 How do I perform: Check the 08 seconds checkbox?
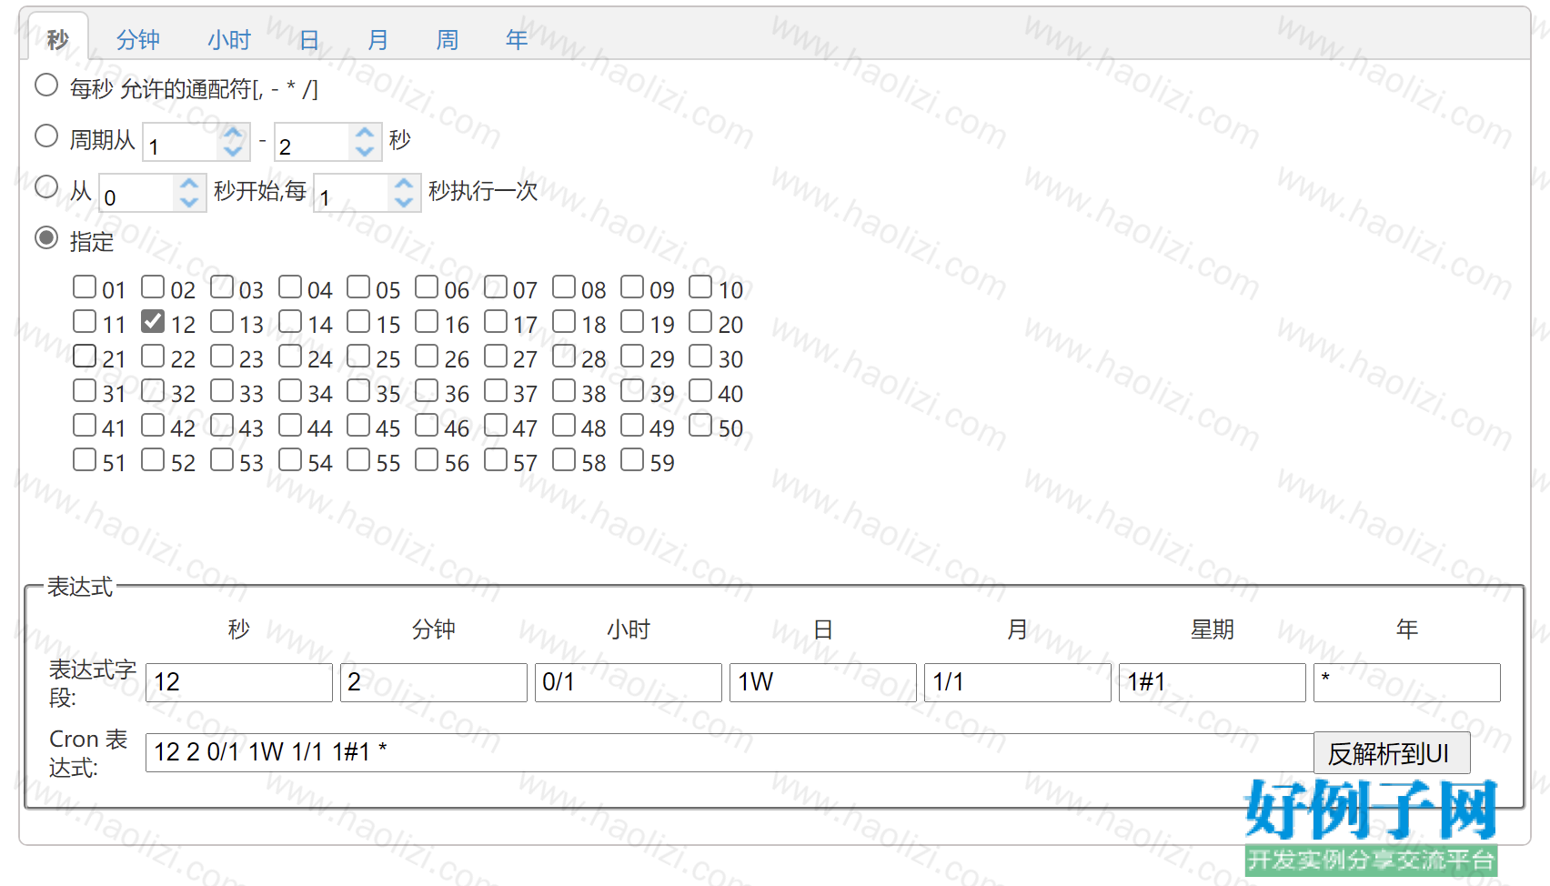click(x=564, y=287)
